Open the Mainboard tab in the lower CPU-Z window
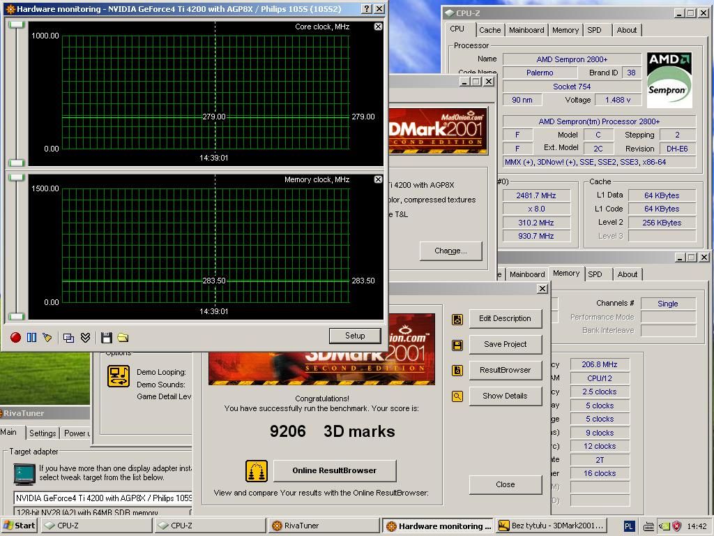714x536 pixels. (527, 274)
